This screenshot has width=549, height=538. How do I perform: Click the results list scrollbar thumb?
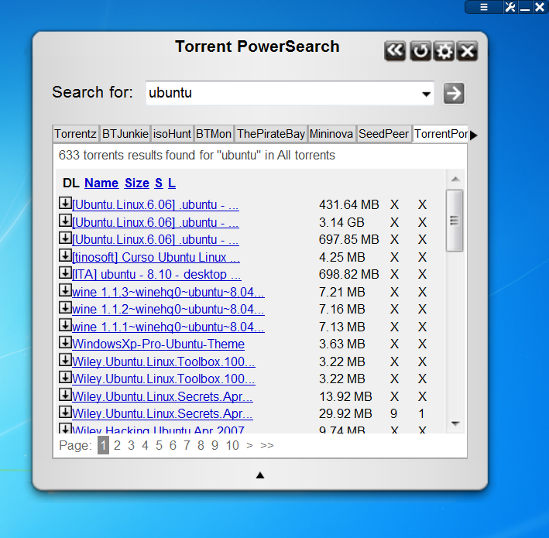coord(455,221)
